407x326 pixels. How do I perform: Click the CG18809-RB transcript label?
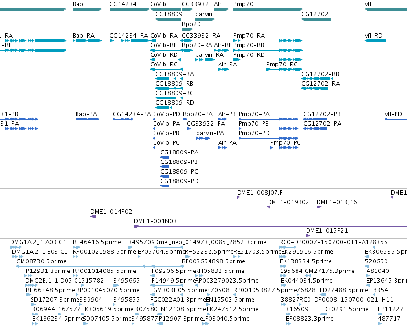point(175,84)
